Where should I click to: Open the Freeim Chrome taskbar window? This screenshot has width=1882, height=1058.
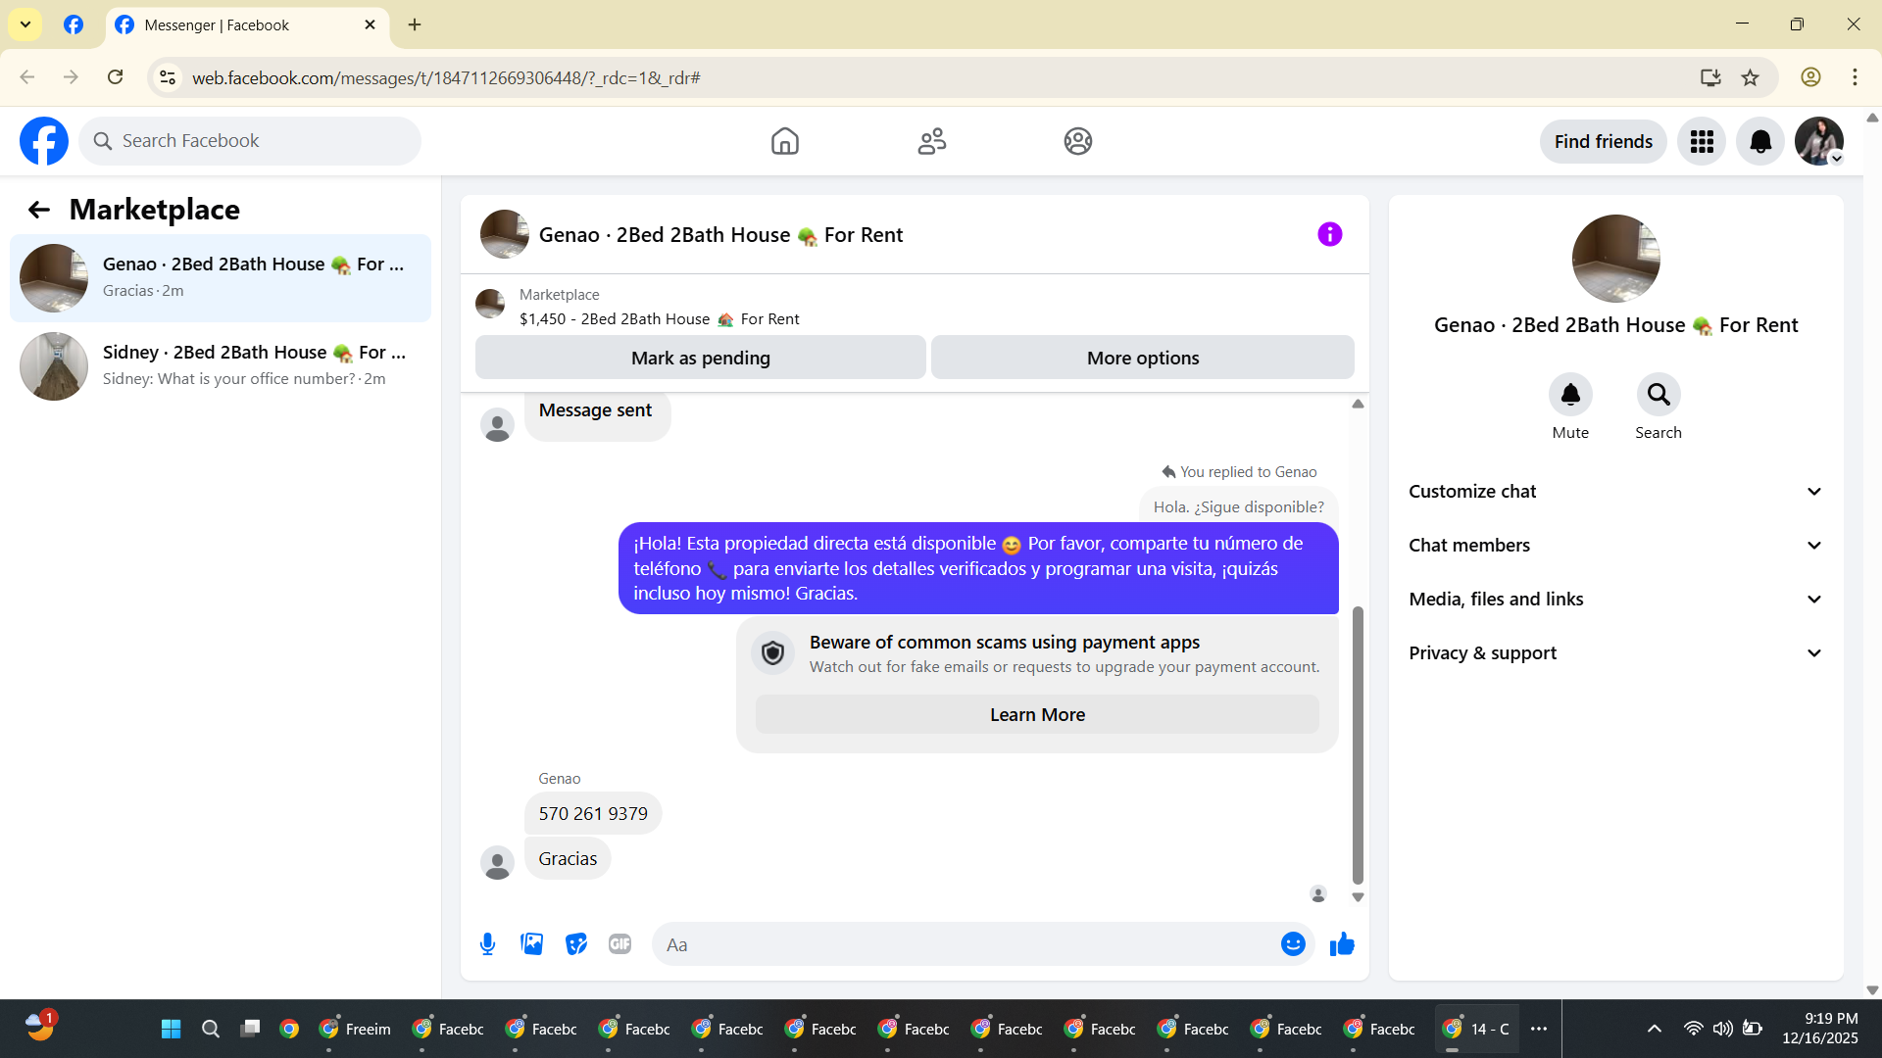(355, 1029)
